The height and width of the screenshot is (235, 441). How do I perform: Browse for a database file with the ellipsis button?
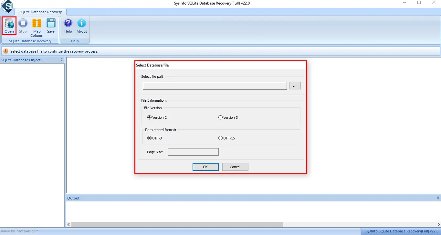click(294, 86)
